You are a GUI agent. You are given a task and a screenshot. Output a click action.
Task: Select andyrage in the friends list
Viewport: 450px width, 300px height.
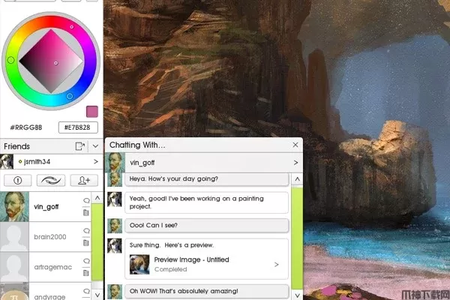click(x=46, y=292)
